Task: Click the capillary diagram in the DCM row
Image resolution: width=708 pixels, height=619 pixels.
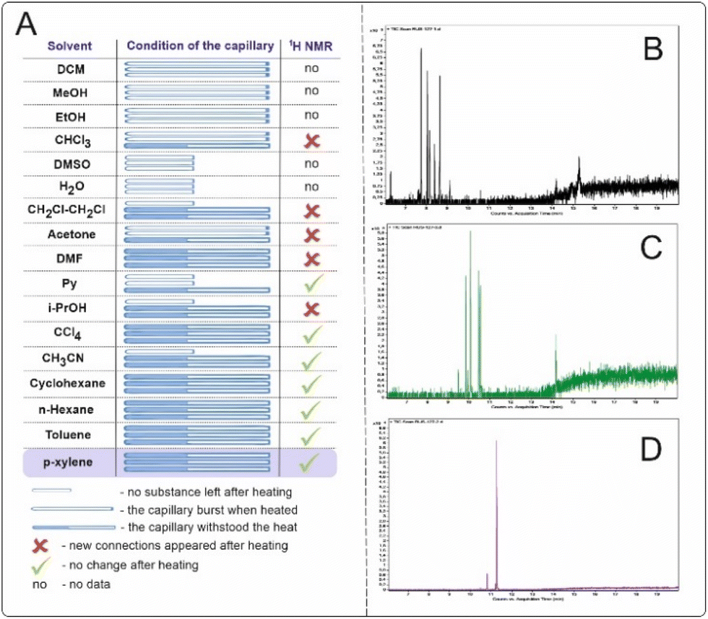Action: pos(197,69)
